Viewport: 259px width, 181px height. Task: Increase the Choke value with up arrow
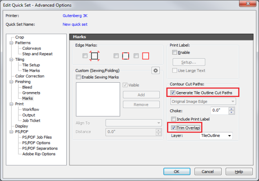click(231, 109)
